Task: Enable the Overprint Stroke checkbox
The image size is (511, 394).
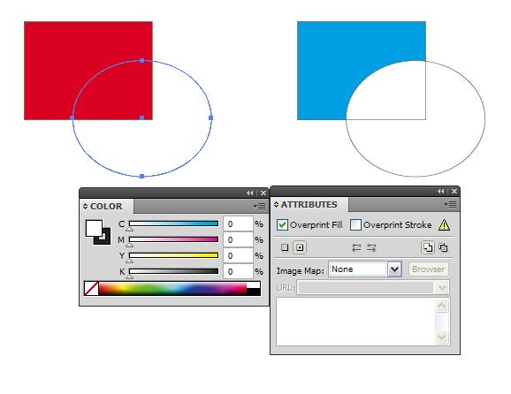Action: pyautogui.click(x=355, y=225)
